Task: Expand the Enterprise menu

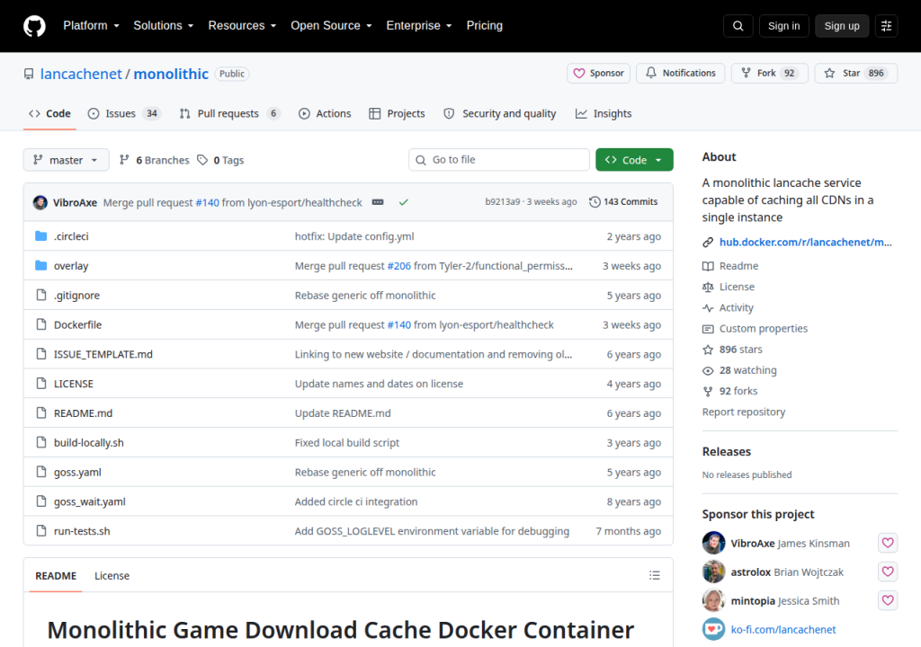Action: tap(419, 26)
